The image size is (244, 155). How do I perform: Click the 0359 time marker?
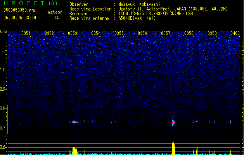(212, 33)
